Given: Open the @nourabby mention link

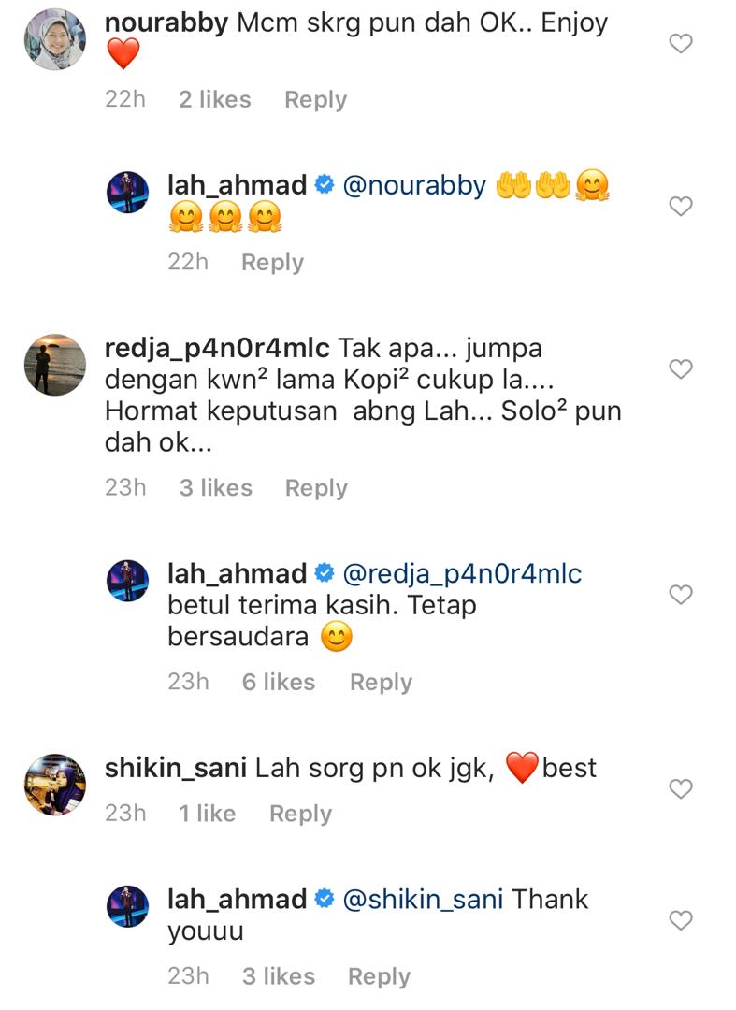Looking at the screenshot, I should point(414,186).
